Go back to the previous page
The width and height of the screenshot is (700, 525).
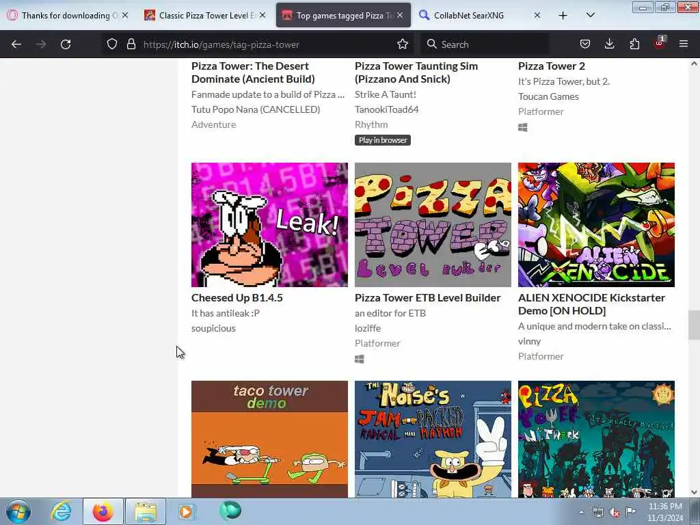16,44
